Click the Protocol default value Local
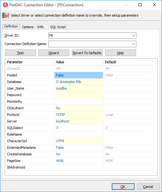This screenshot has height=192, width=162. coord(109,115)
